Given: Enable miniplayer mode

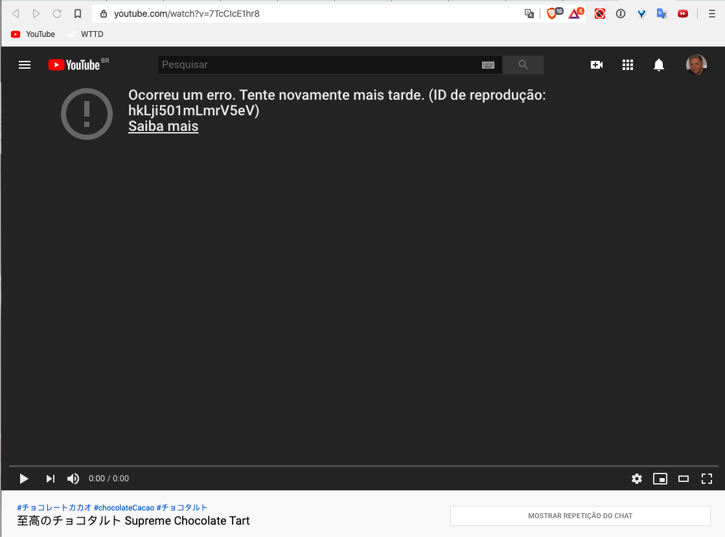Looking at the screenshot, I should click(x=660, y=478).
